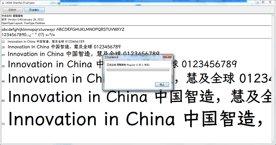Stop the installation with the 停止 button
This screenshot has height=145, width=276.
coord(162,85)
